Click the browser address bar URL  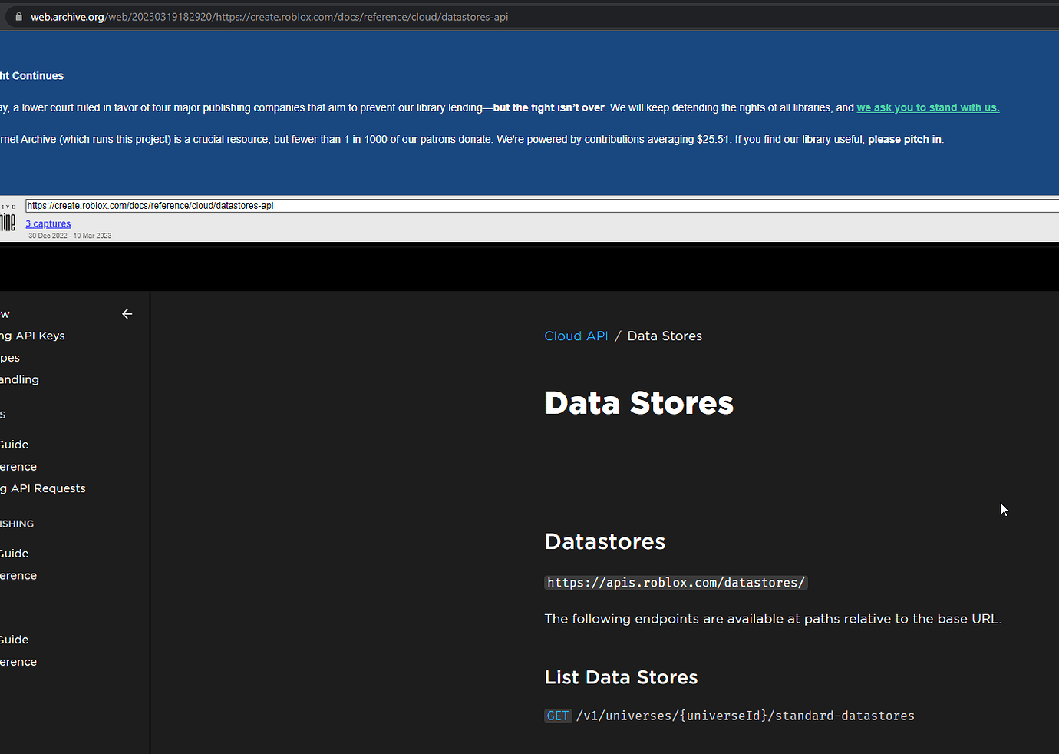(269, 16)
